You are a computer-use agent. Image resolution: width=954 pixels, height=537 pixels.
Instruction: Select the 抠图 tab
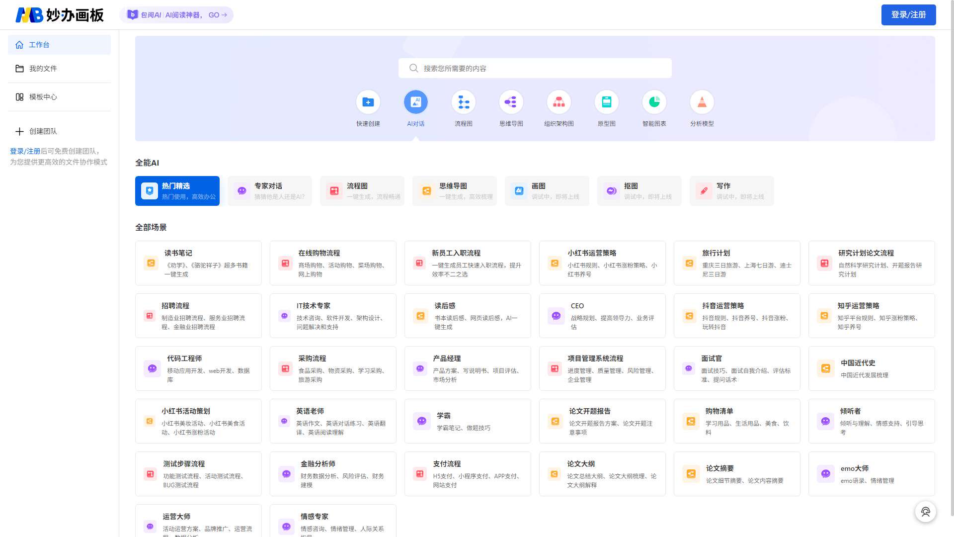point(639,191)
